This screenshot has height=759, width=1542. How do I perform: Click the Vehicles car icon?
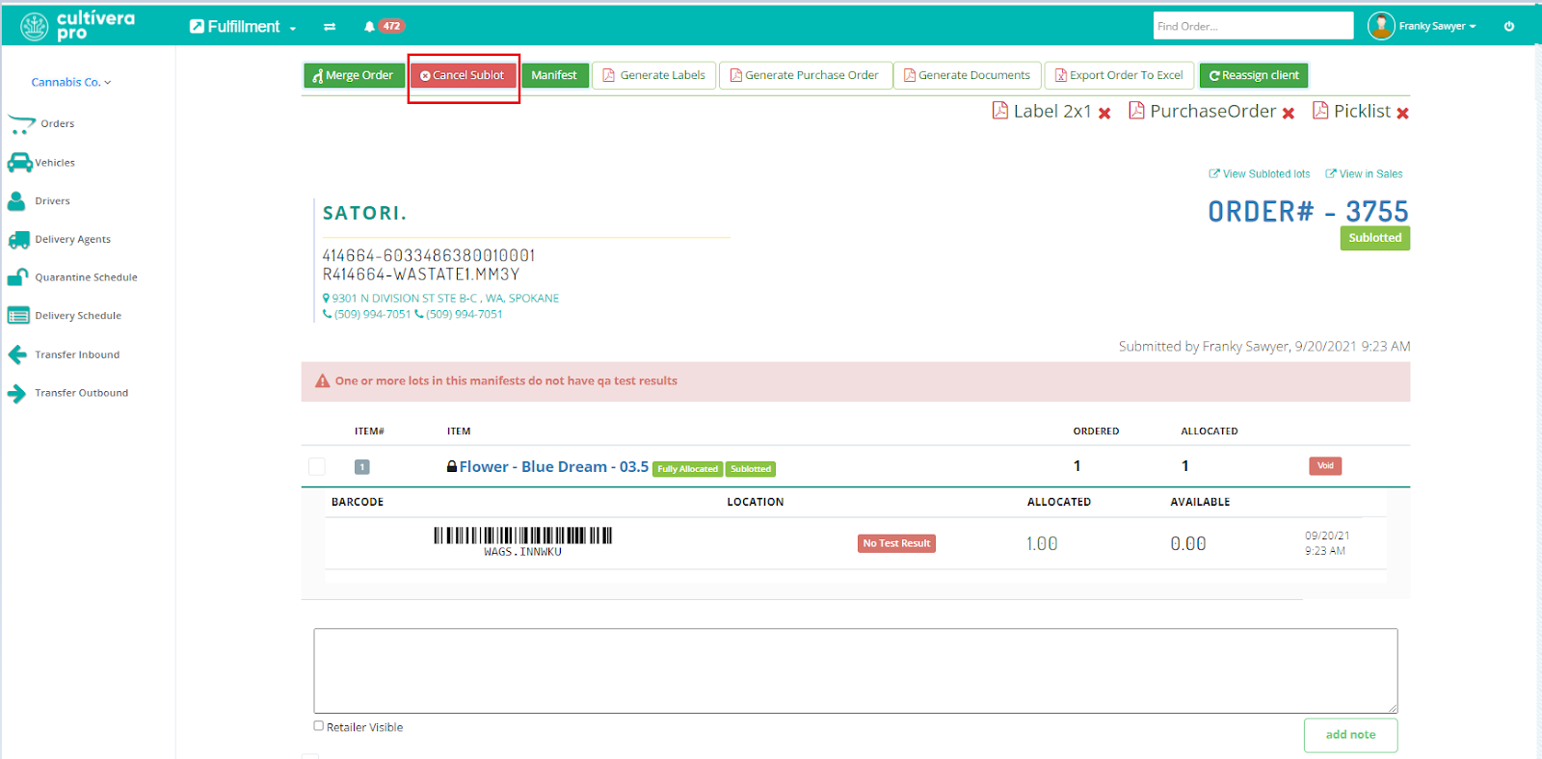[x=19, y=162]
